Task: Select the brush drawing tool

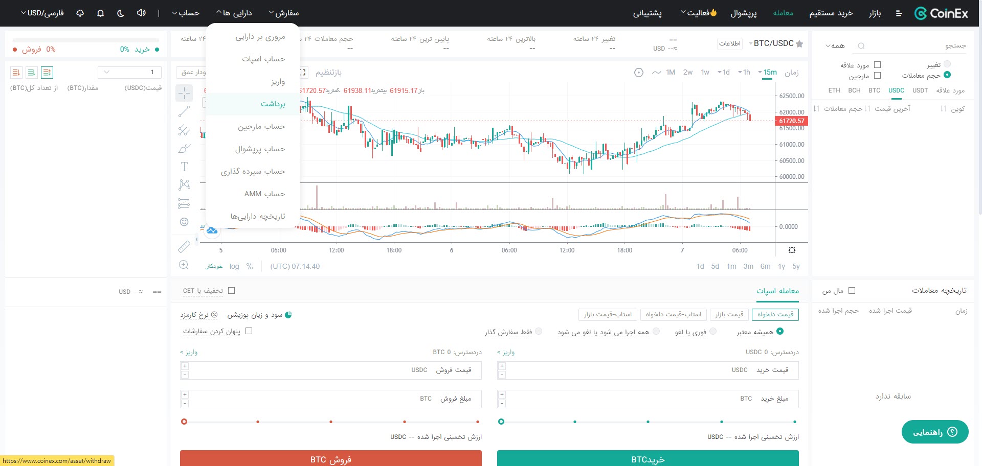Action: [184, 149]
